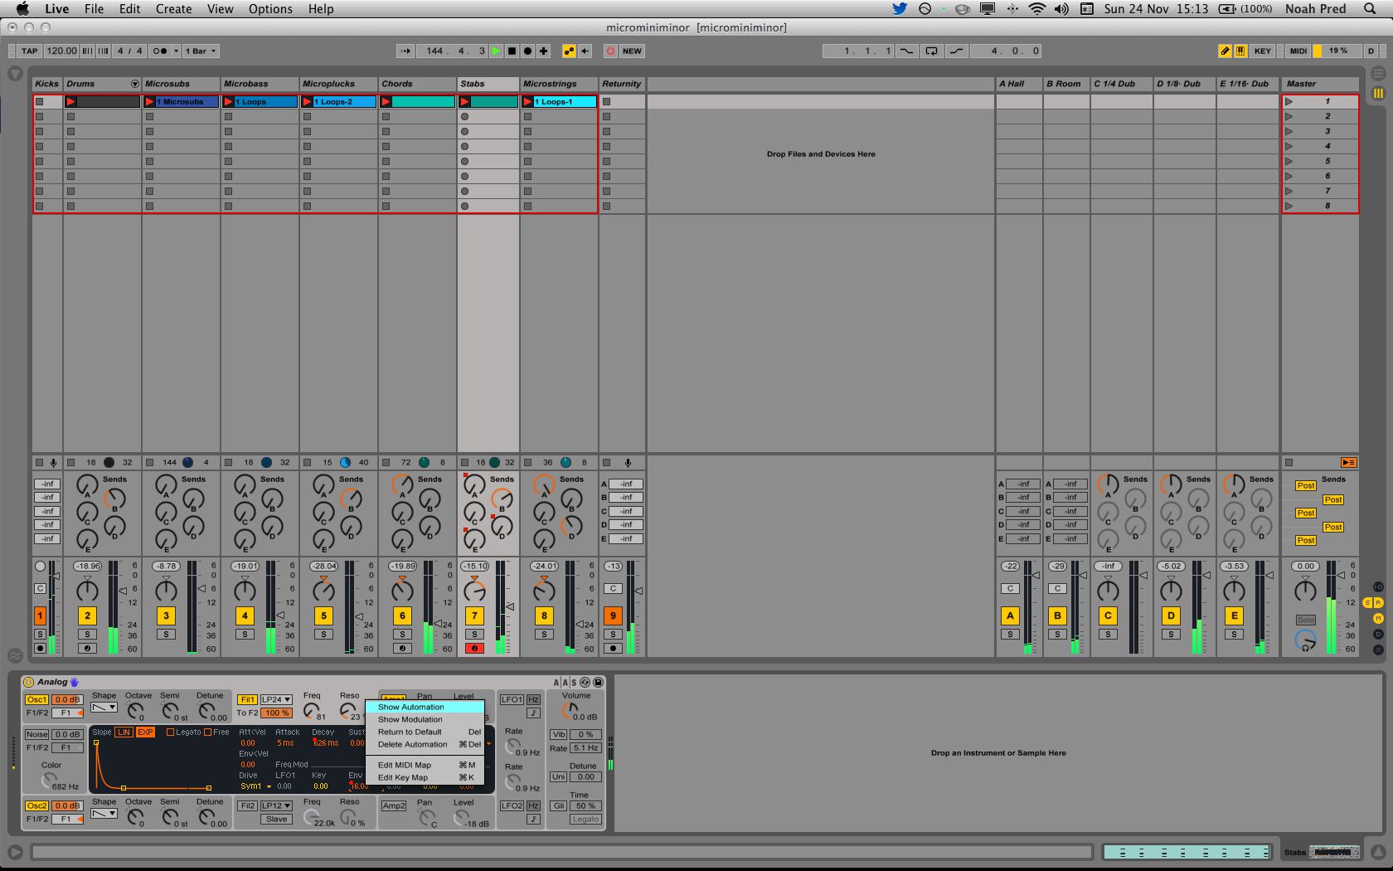Toggle the Legato checkbox in Analog
This screenshot has height=871, width=1393.
(170, 732)
